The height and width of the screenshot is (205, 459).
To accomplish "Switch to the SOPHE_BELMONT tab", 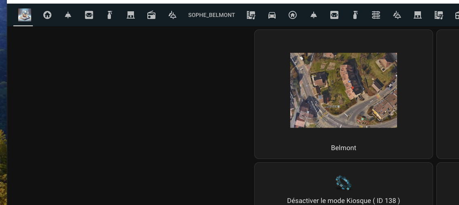I will 211,15.
